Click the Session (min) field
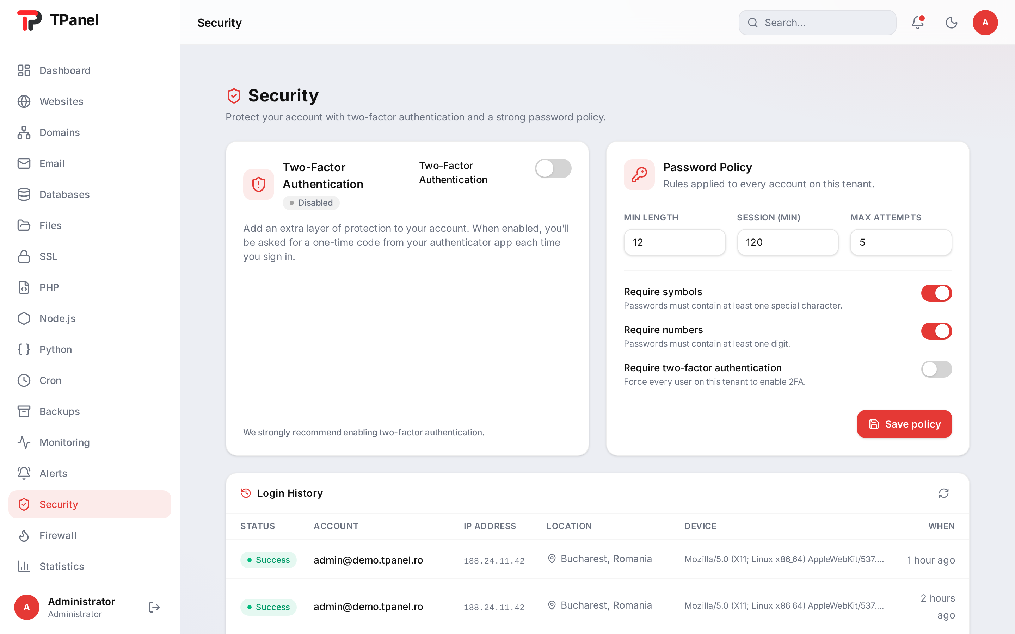 (x=788, y=242)
